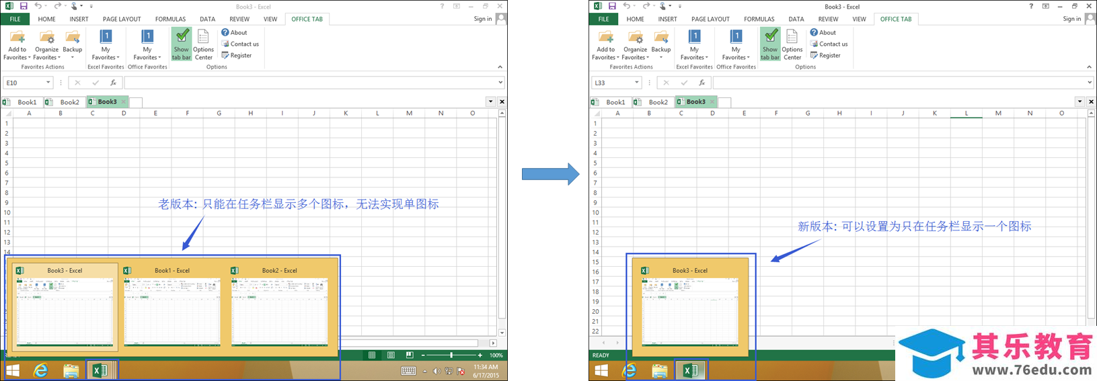Open workbook tab list dropdown in right window

pos(1080,101)
